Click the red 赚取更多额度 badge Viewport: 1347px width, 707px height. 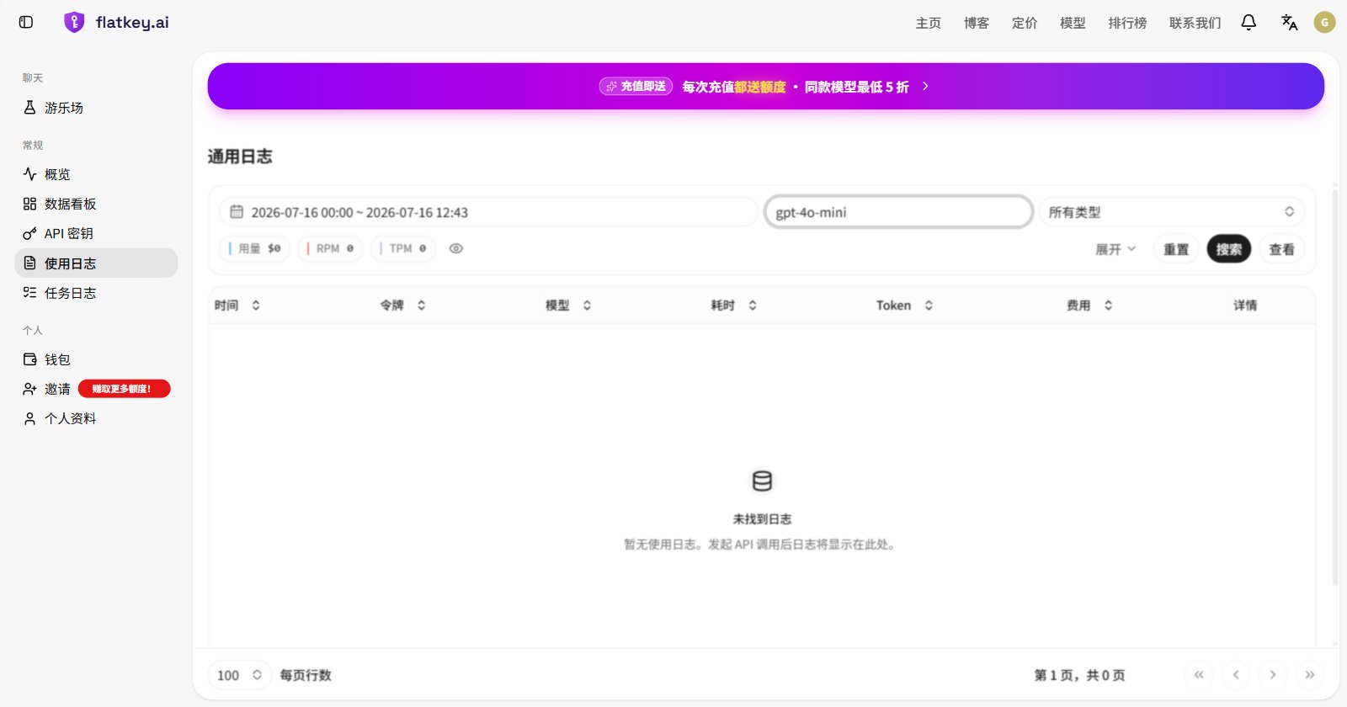(125, 389)
